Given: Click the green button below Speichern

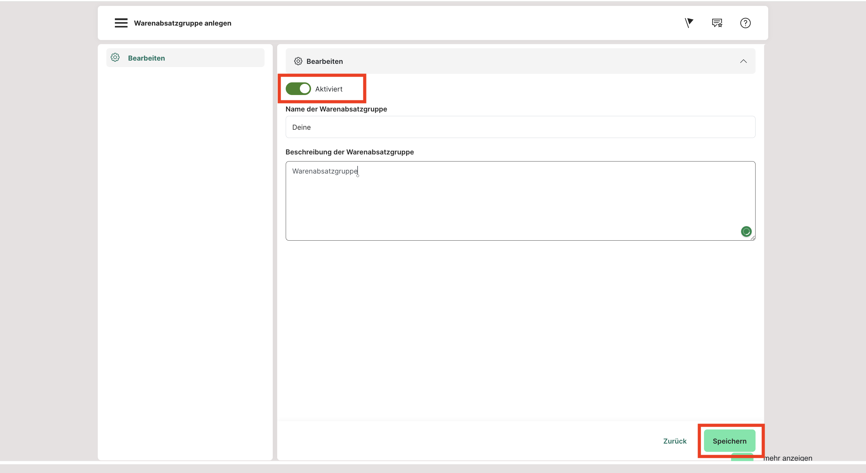Looking at the screenshot, I should click(x=742, y=457).
